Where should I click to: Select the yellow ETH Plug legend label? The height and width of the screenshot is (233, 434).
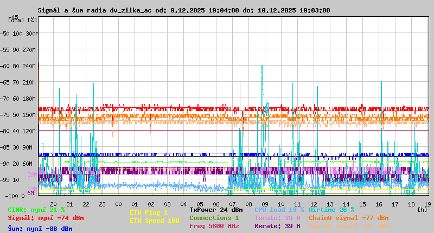pos(149,212)
